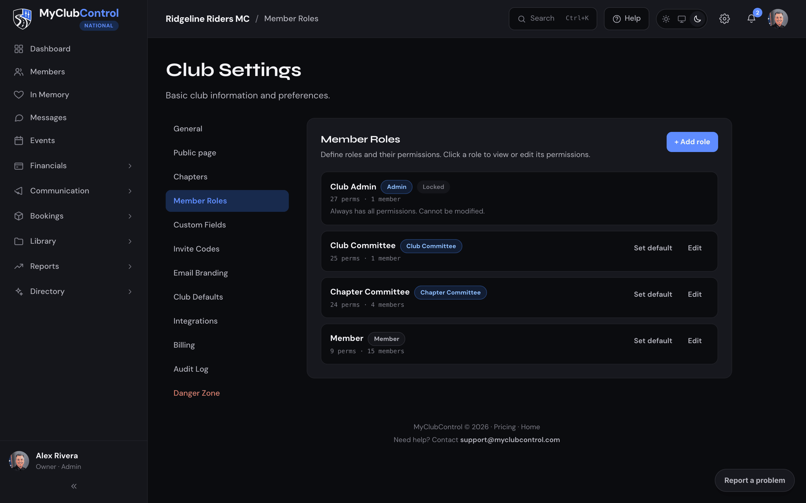
Task: Open the Public page settings tab
Action: [x=227, y=153]
